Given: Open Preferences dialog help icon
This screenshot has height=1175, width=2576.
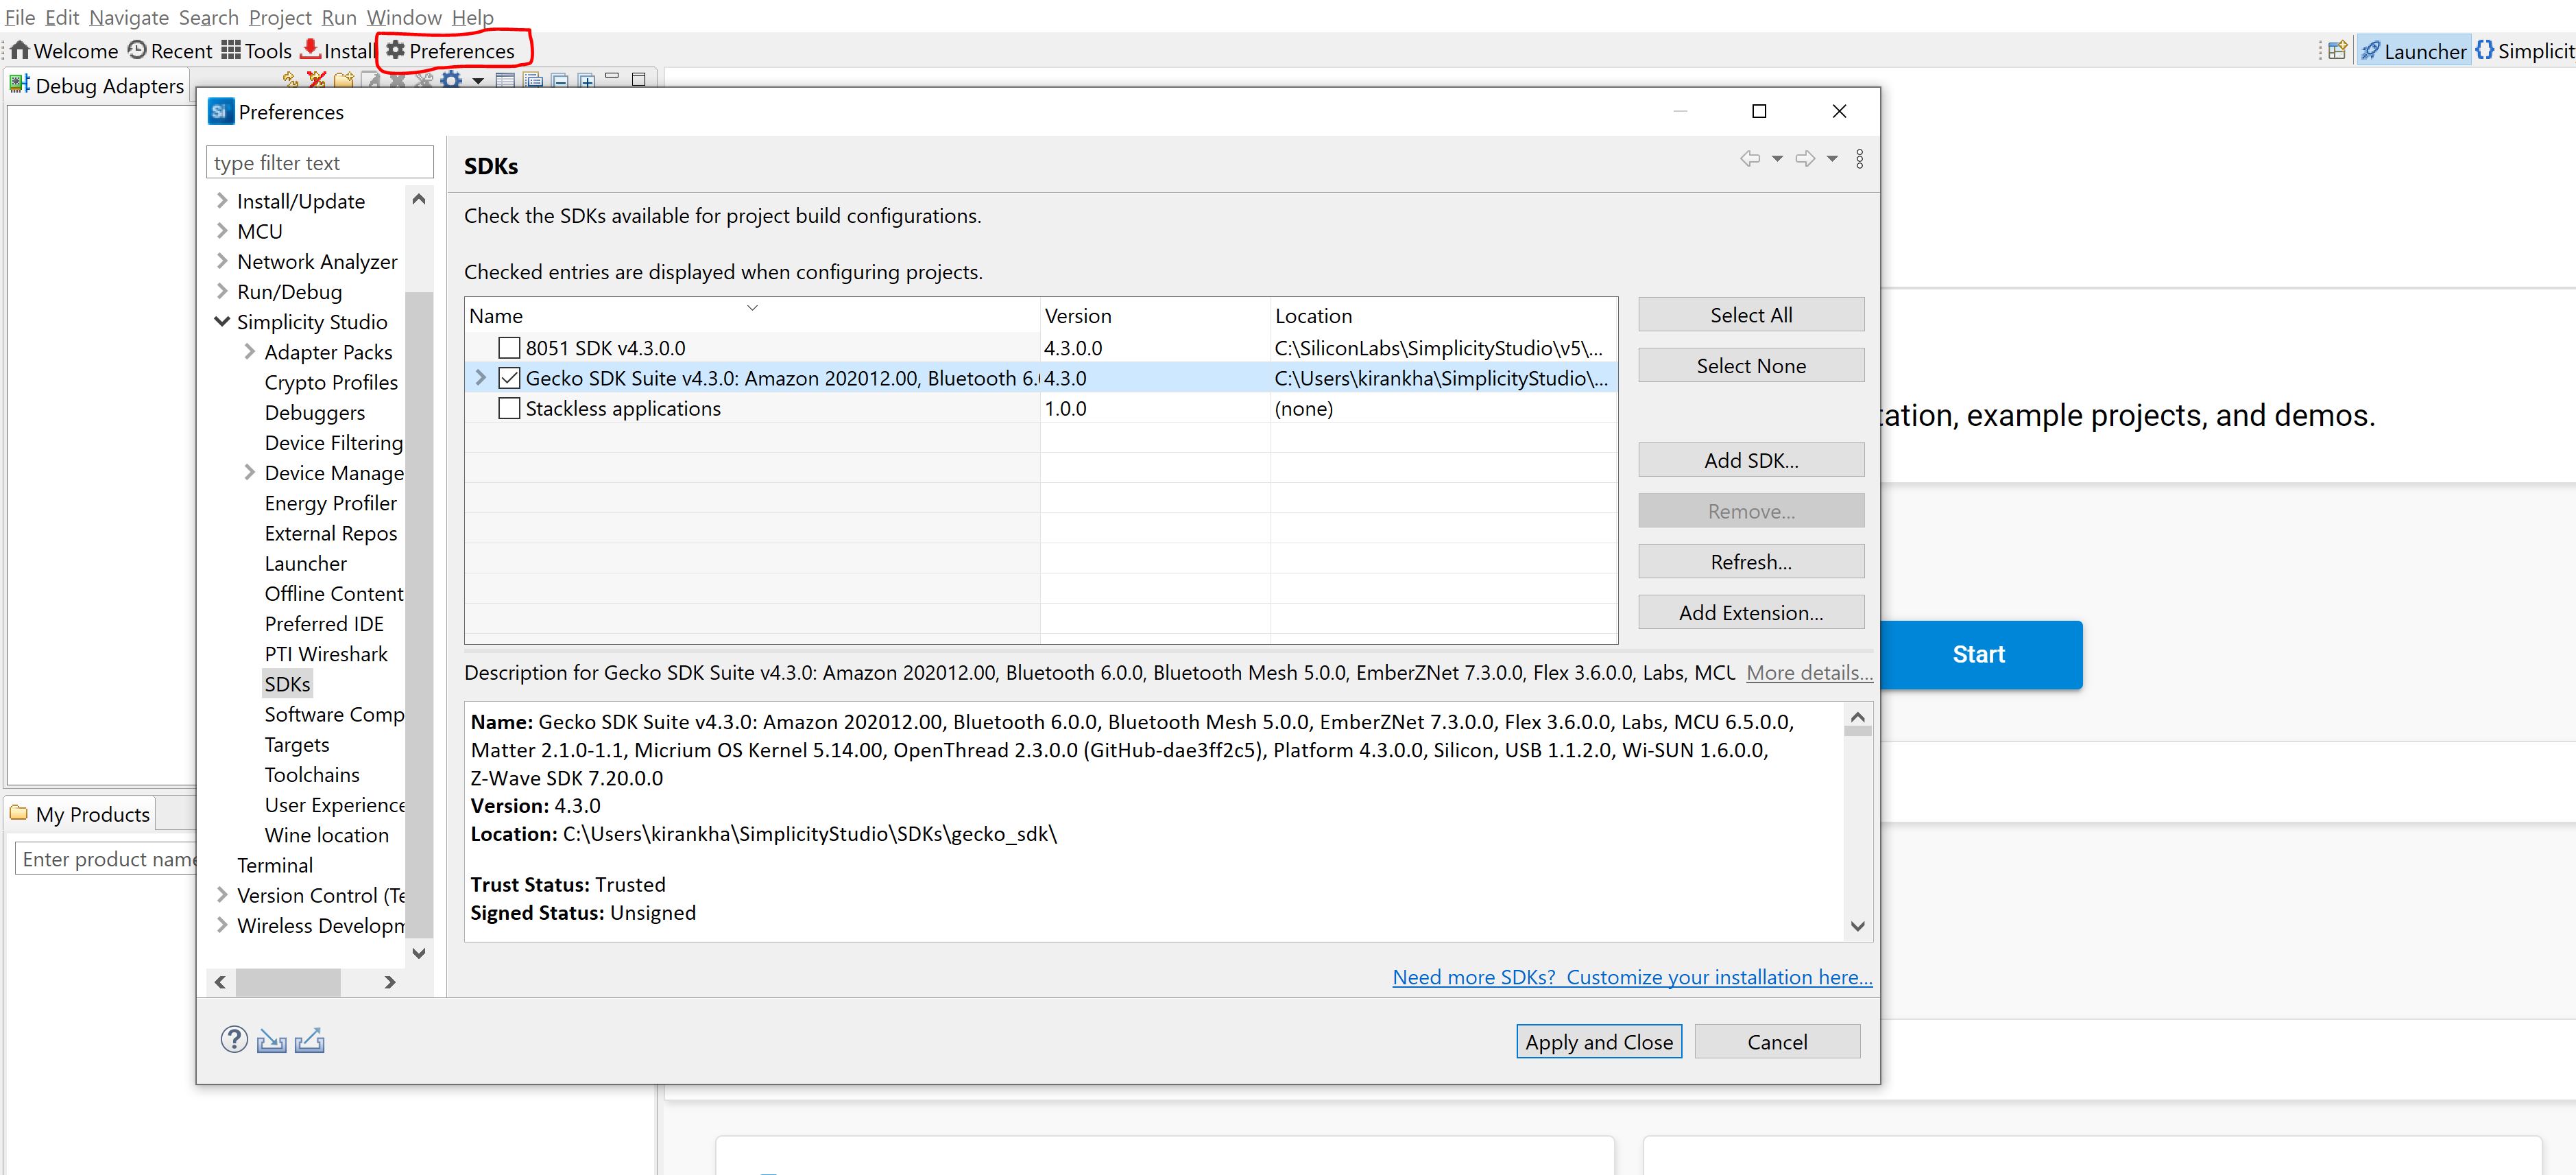Looking at the screenshot, I should point(234,1040).
